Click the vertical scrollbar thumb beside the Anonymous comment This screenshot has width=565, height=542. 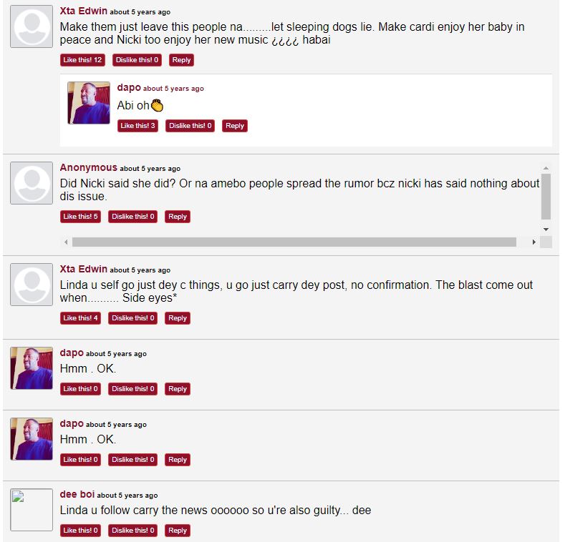[x=546, y=197]
